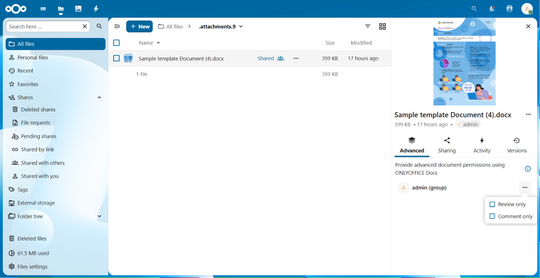Open Shared with others
The image size is (540, 278).
coord(57,163)
